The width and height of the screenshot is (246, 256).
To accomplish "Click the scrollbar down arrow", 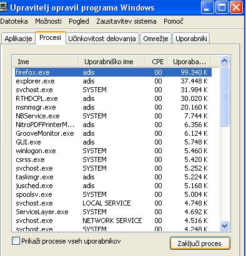I will [x=224, y=225].
